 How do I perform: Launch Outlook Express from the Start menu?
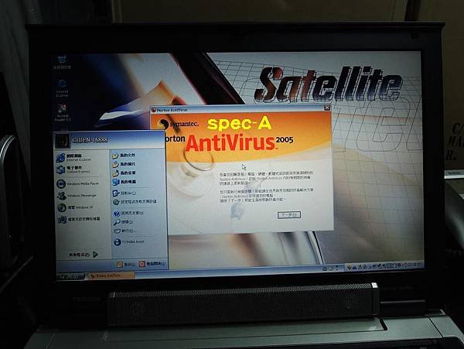point(73,169)
